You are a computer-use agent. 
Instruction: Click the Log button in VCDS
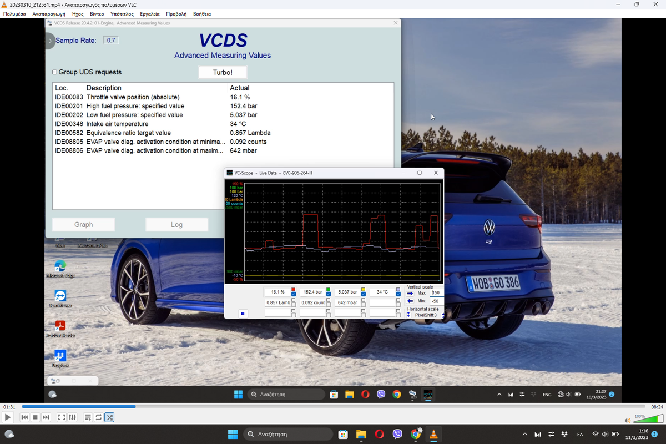(176, 225)
